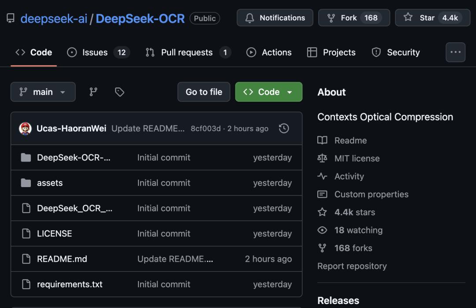Click the deepseek-ai owner link

54,19
